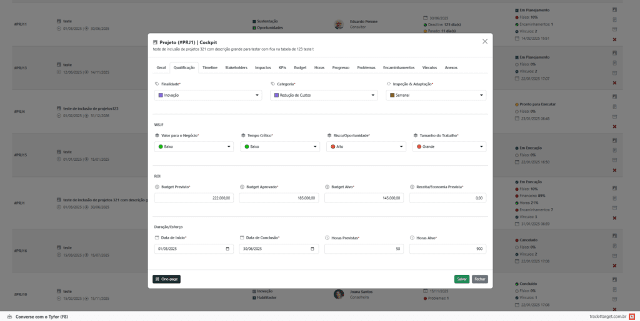Click the clock icon beside Horas Previstas
This screenshot has width=640, height=321.
(x=327, y=237)
